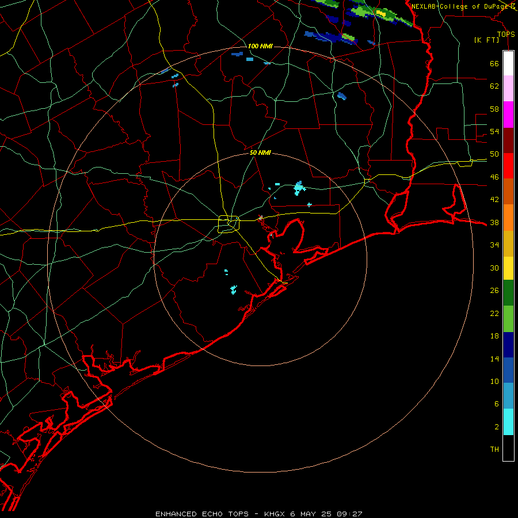
Task: Click the [K FT] units label
Action: pos(486,40)
